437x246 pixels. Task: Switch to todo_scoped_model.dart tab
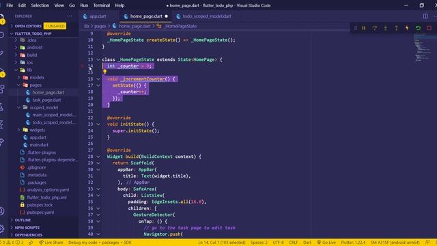[207, 16]
